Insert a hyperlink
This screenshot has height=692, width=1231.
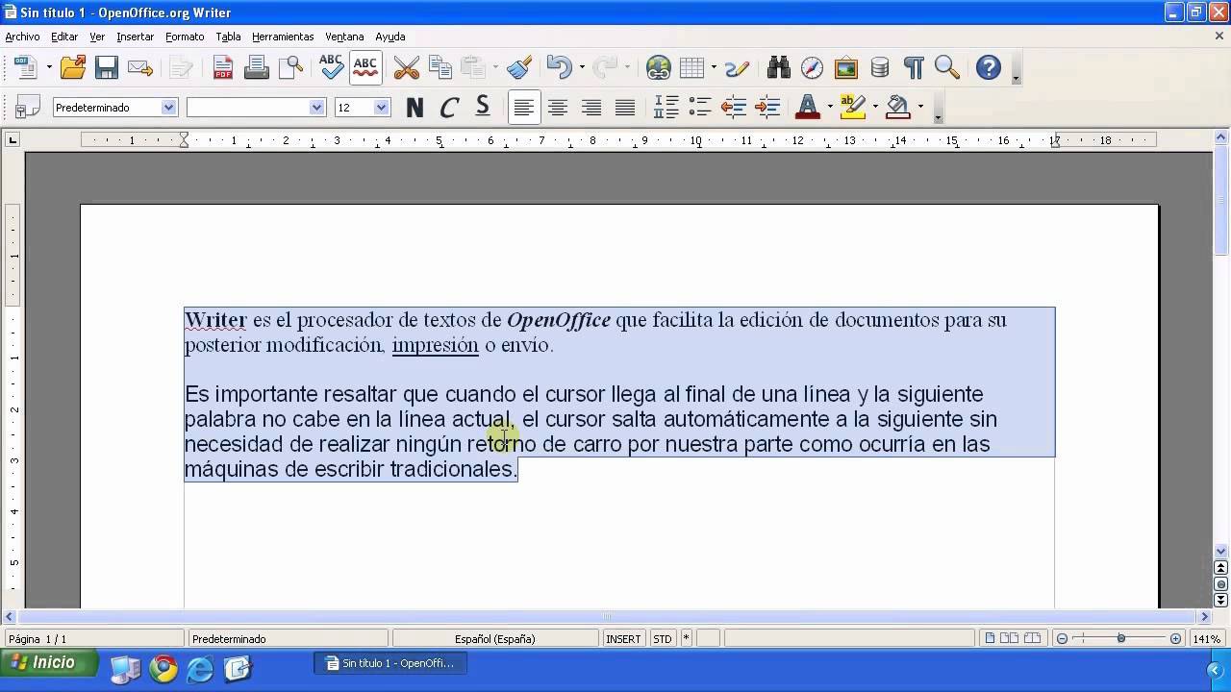pyautogui.click(x=658, y=68)
